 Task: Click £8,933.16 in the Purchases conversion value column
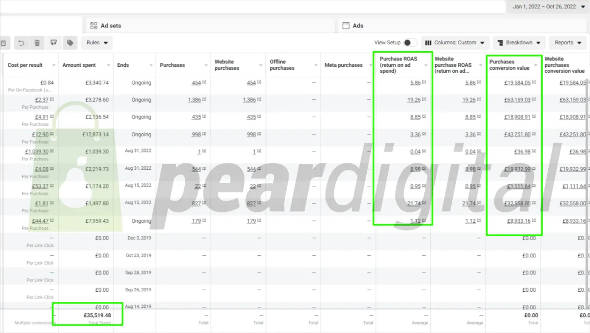[519, 221]
